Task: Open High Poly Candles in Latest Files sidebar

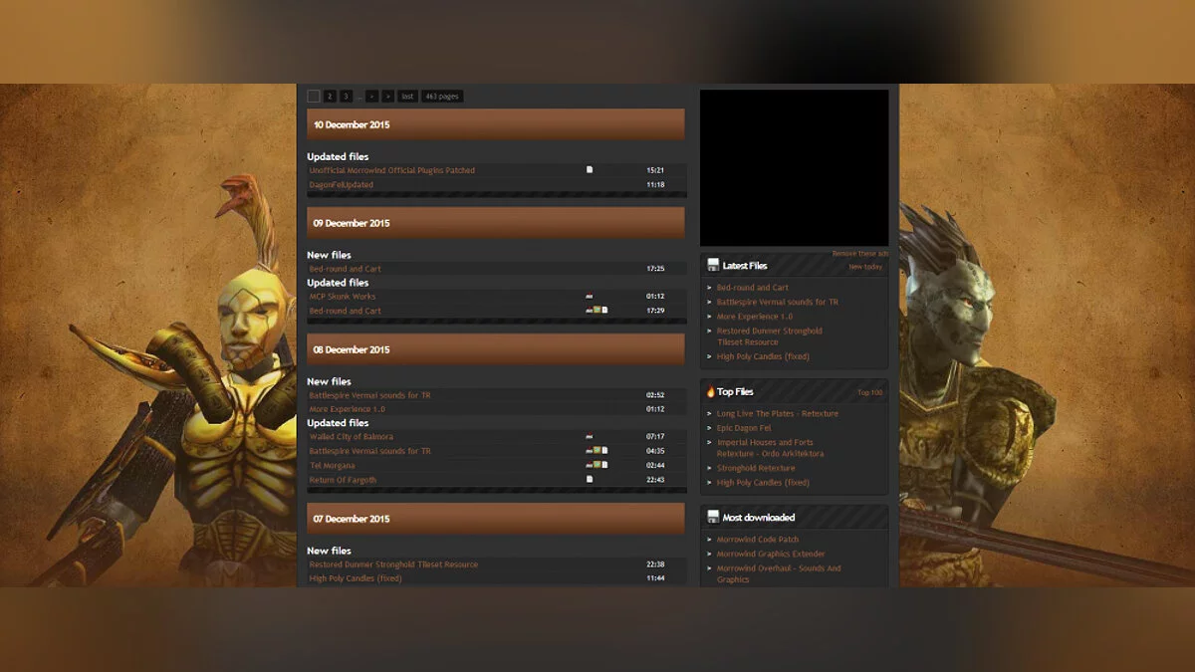Action: coord(763,356)
